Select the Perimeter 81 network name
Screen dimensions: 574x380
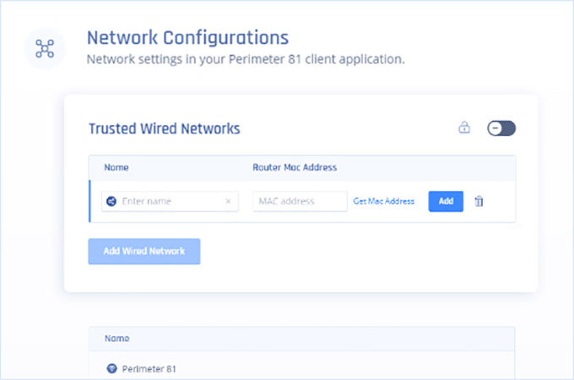click(x=149, y=369)
